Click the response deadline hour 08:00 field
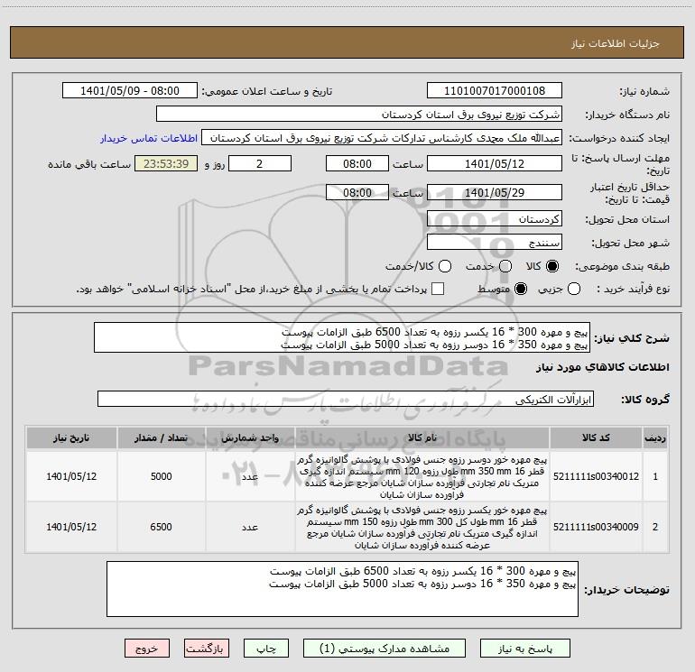695x672 pixels. coord(357,163)
